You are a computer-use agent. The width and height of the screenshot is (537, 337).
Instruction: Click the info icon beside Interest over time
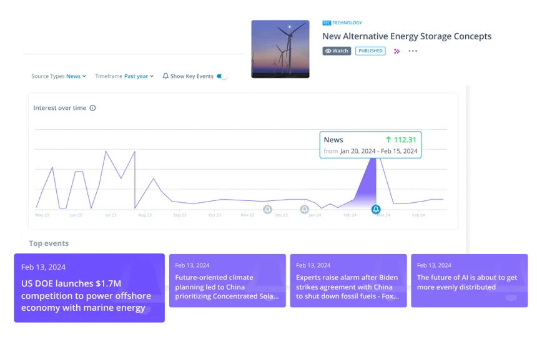tap(92, 108)
